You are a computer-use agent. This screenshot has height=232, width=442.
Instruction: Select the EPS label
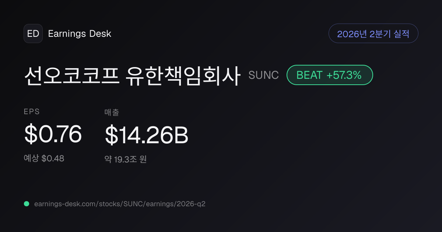tap(32, 112)
